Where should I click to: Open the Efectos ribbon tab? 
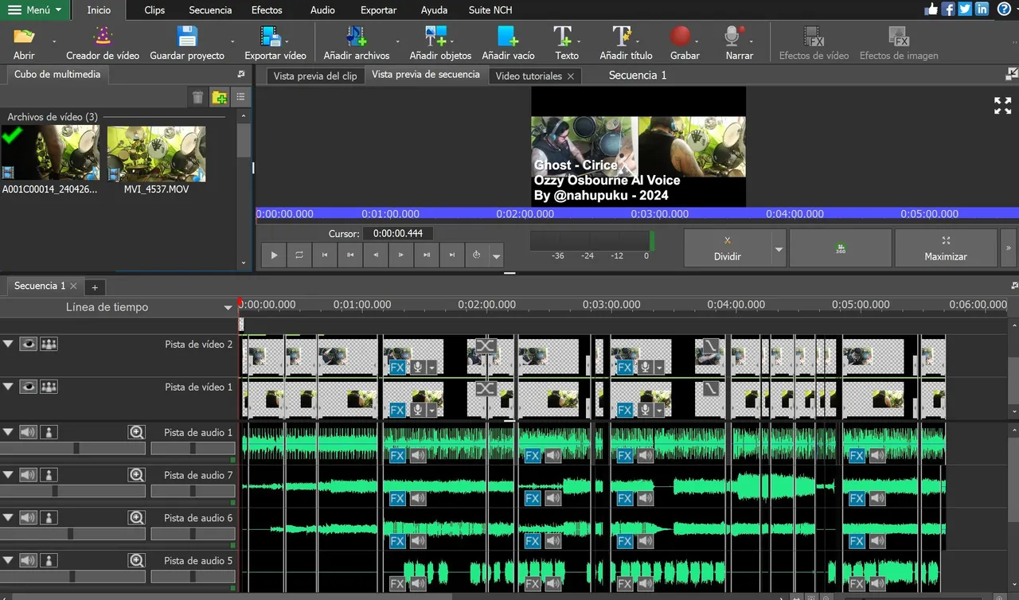267,10
